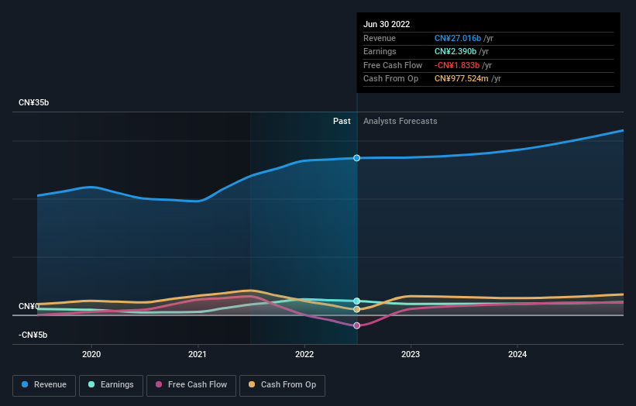Click the Free Cash Flow label in tooltip
This screenshot has width=636, height=406.
[x=393, y=65]
